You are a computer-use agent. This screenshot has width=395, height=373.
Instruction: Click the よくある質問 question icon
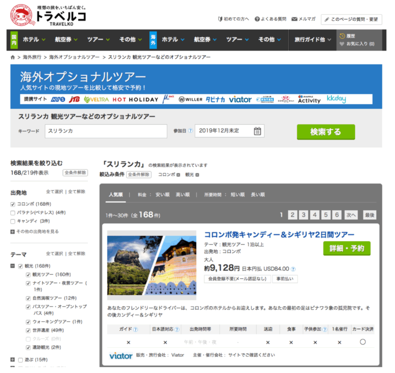pos(257,19)
